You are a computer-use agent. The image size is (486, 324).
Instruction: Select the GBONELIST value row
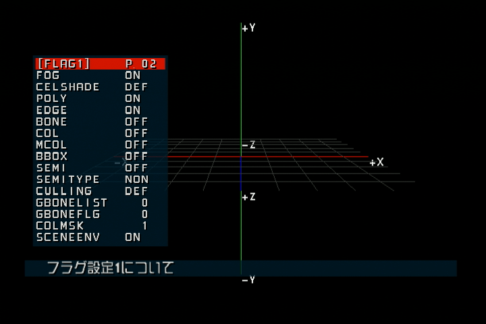(101, 202)
